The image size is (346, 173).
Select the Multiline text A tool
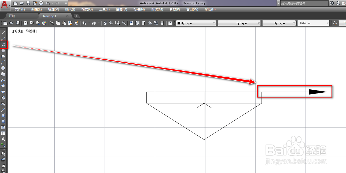(x=3, y=139)
